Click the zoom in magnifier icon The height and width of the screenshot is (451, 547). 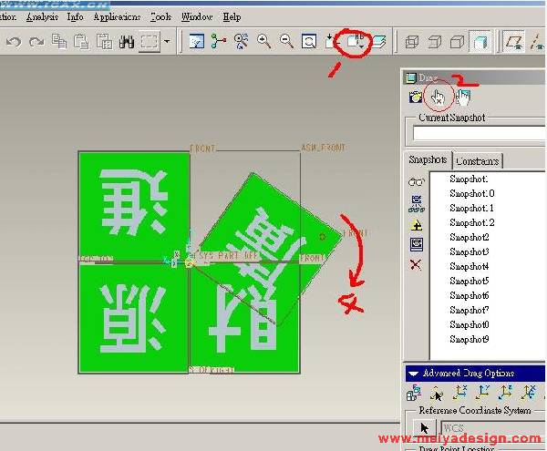264,41
